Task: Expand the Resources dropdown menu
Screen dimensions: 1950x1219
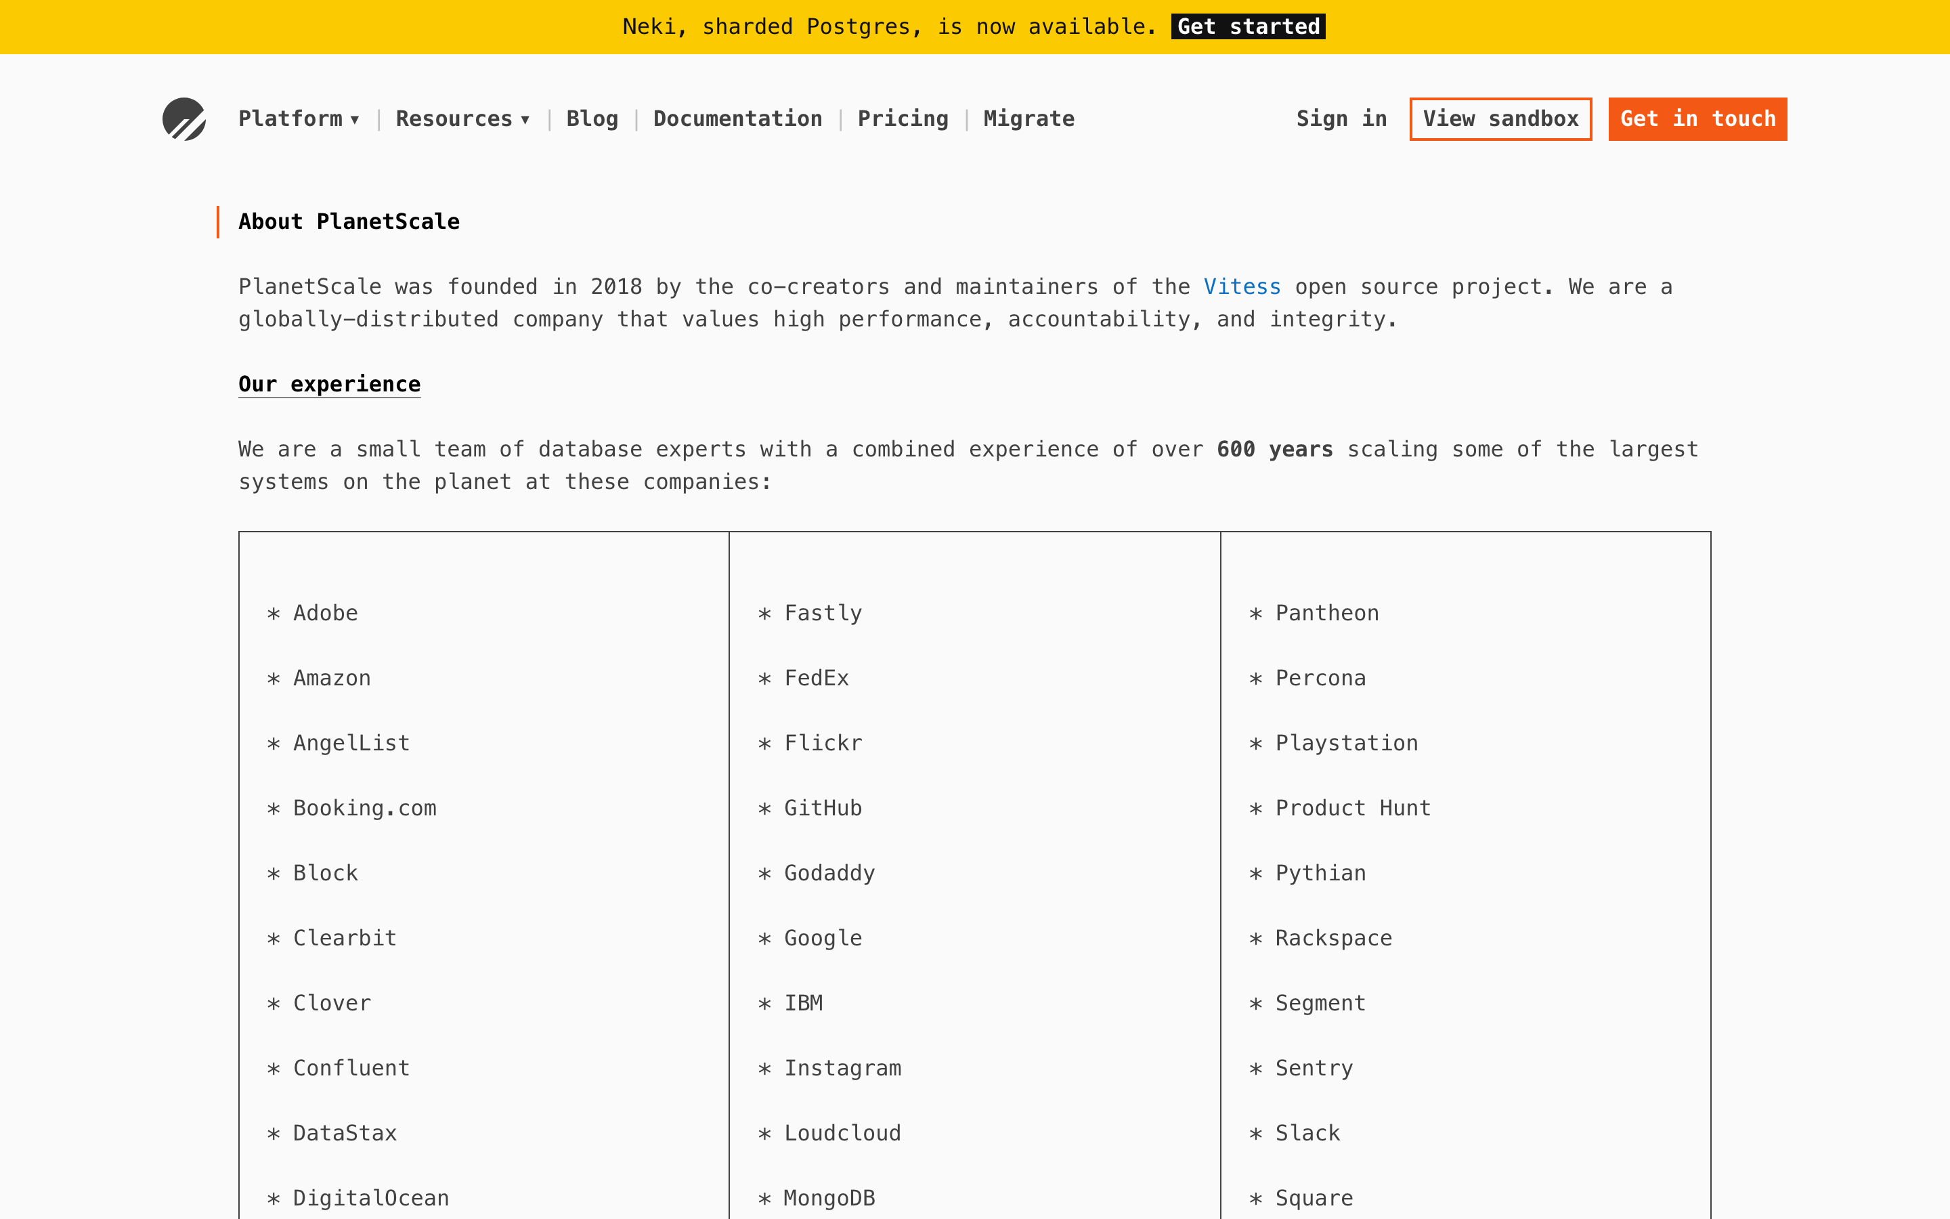Action: (x=462, y=119)
